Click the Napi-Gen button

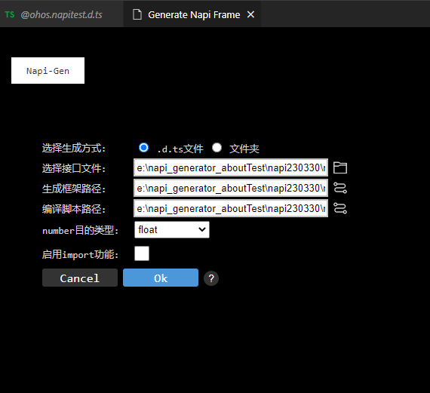coord(48,70)
